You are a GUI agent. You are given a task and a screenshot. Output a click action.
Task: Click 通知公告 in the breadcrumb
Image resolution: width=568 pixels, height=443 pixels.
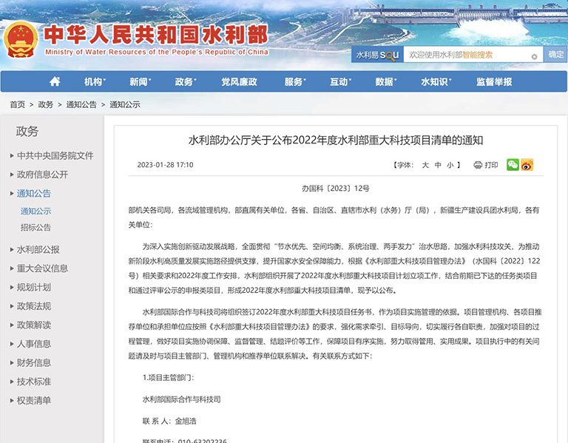(81, 105)
